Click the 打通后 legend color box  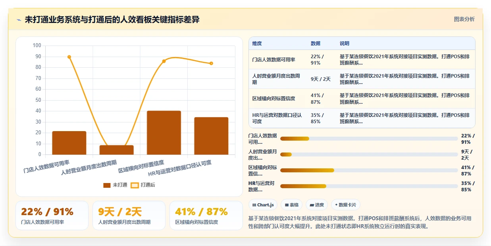click(135, 185)
